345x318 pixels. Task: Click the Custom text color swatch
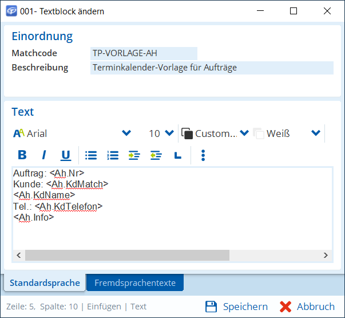(x=187, y=134)
